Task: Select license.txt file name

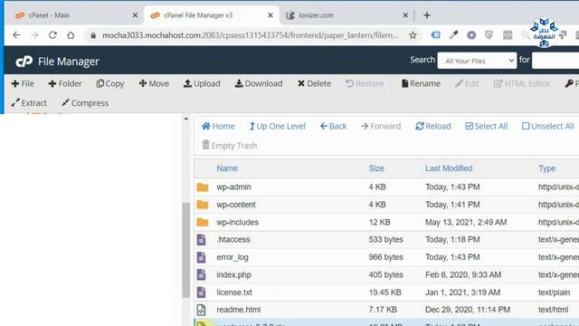Action: click(x=234, y=292)
